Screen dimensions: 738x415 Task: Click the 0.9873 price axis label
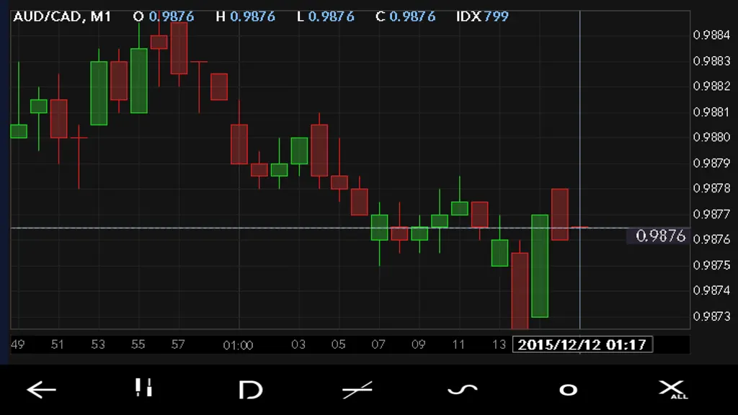[711, 316]
